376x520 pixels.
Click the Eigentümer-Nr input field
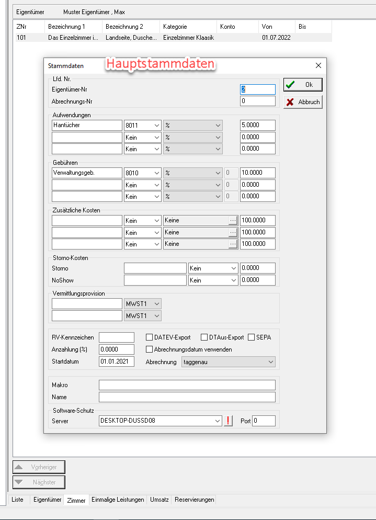pos(258,89)
